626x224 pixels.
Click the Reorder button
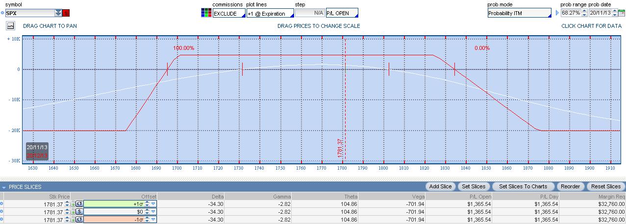(x=570, y=186)
